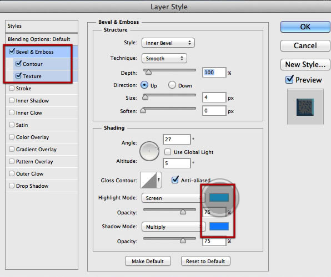The width and height of the screenshot is (331, 277).
Task: Select the Stroke style row label
Action: tap(24, 89)
